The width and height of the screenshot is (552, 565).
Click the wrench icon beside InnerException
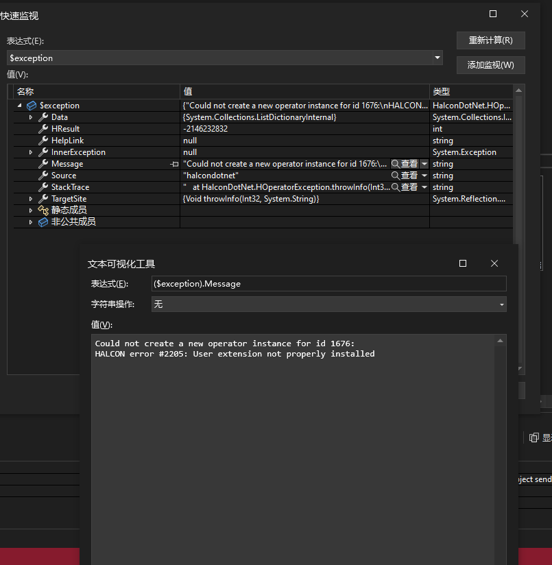43,152
